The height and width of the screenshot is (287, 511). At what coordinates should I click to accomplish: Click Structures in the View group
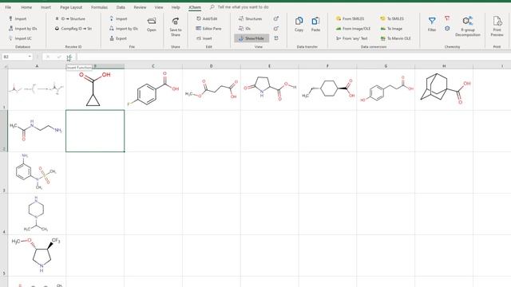[x=250, y=19]
